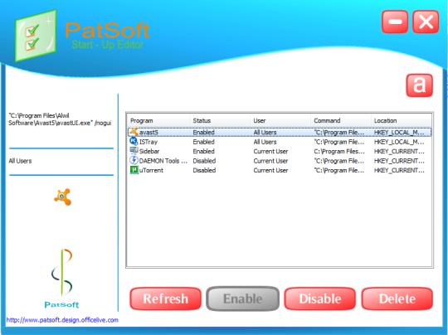Click HKEY_CURRENT location of Sidebar row
This screenshot has height=335, width=448.
click(399, 151)
